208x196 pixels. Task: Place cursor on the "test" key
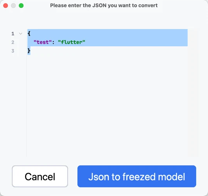pos(43,42)
